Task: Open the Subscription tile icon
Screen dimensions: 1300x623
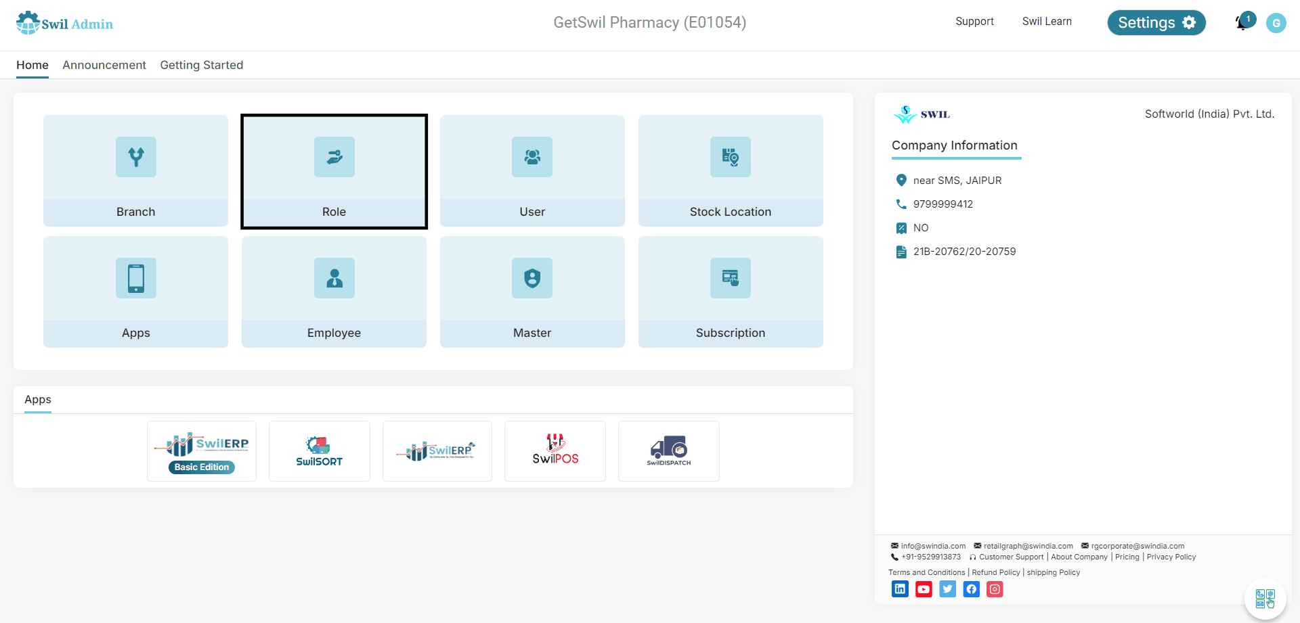Action: (731, 278)
